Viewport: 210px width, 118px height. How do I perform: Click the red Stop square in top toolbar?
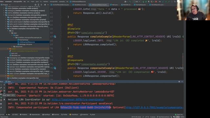(156, 2)
